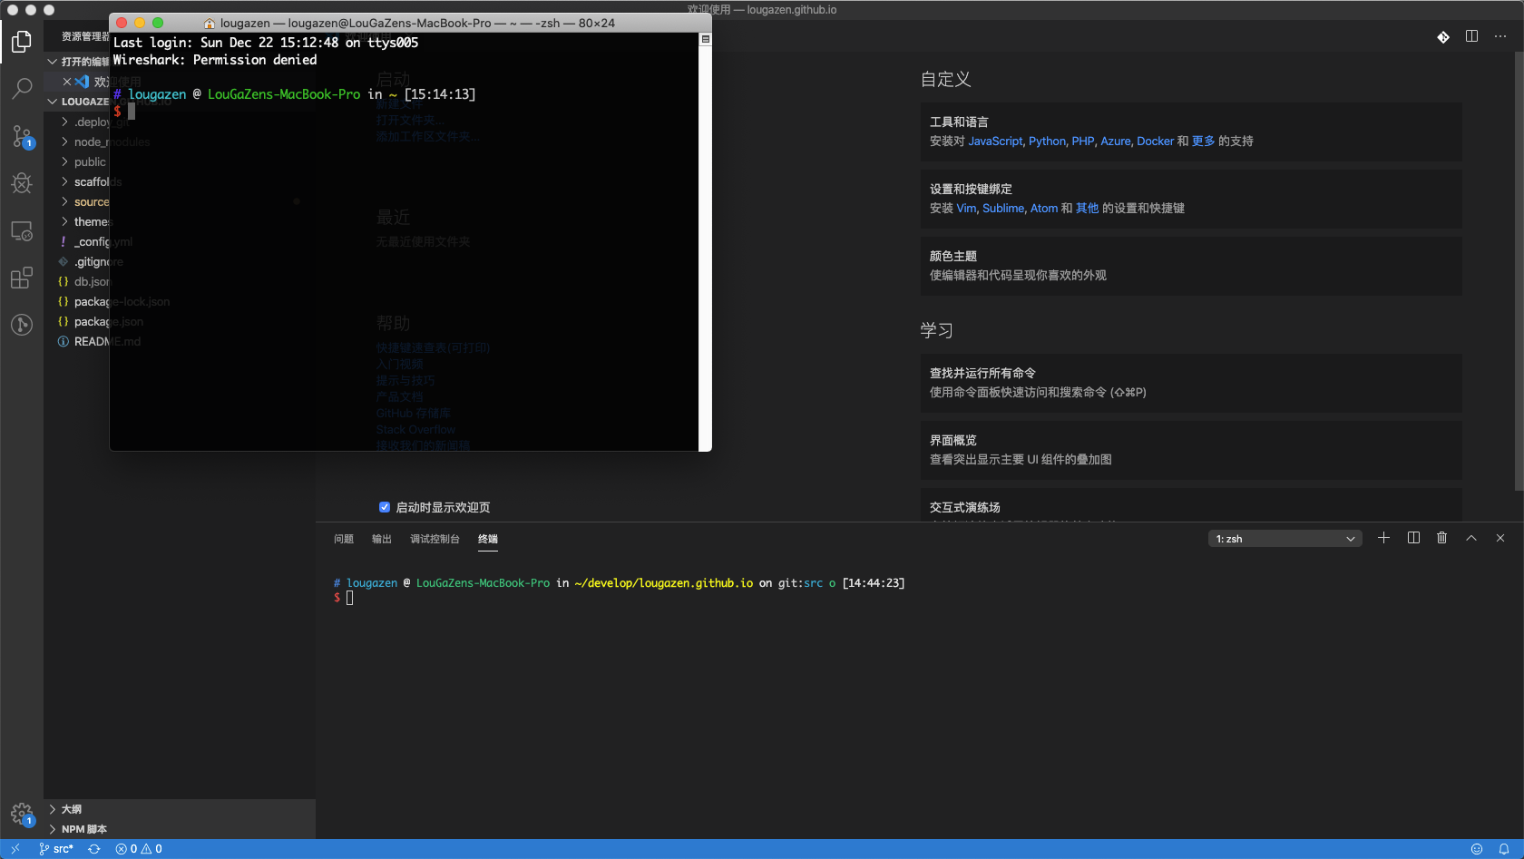This screenshot has height=859, width=1524.
Task: Kill the terminal with the trash icon
Action: [x=1441, y=537]
